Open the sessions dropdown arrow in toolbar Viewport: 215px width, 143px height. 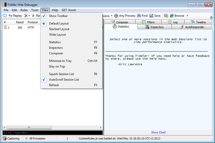(x=112, y=16)
